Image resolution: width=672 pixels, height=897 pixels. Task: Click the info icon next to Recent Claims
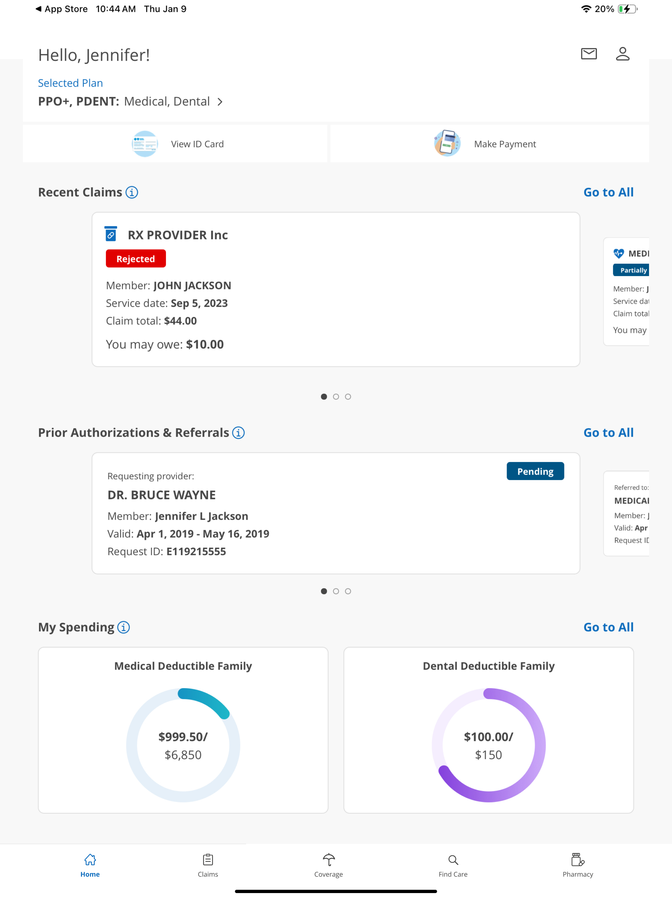tap(132, 192)
